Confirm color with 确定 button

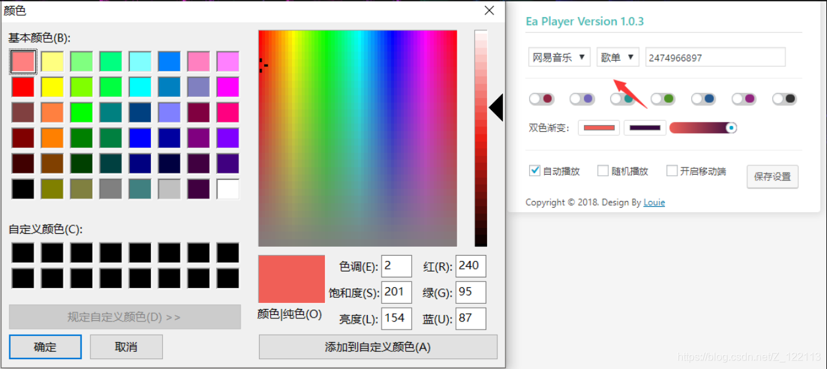pyautogui.click(x=45, y=347)
